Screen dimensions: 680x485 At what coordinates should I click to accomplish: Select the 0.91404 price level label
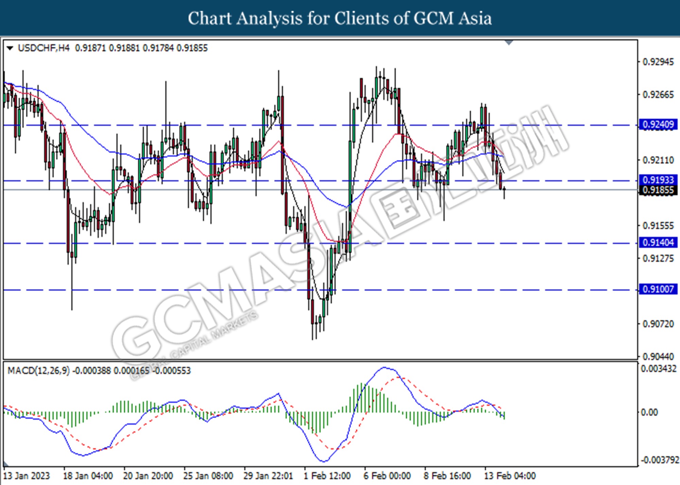tap(658, 242)
